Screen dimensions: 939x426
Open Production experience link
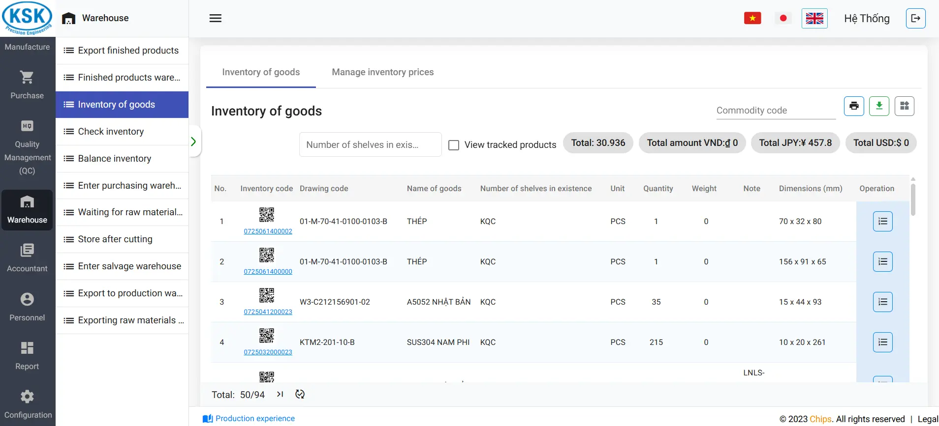coord(254,419)
